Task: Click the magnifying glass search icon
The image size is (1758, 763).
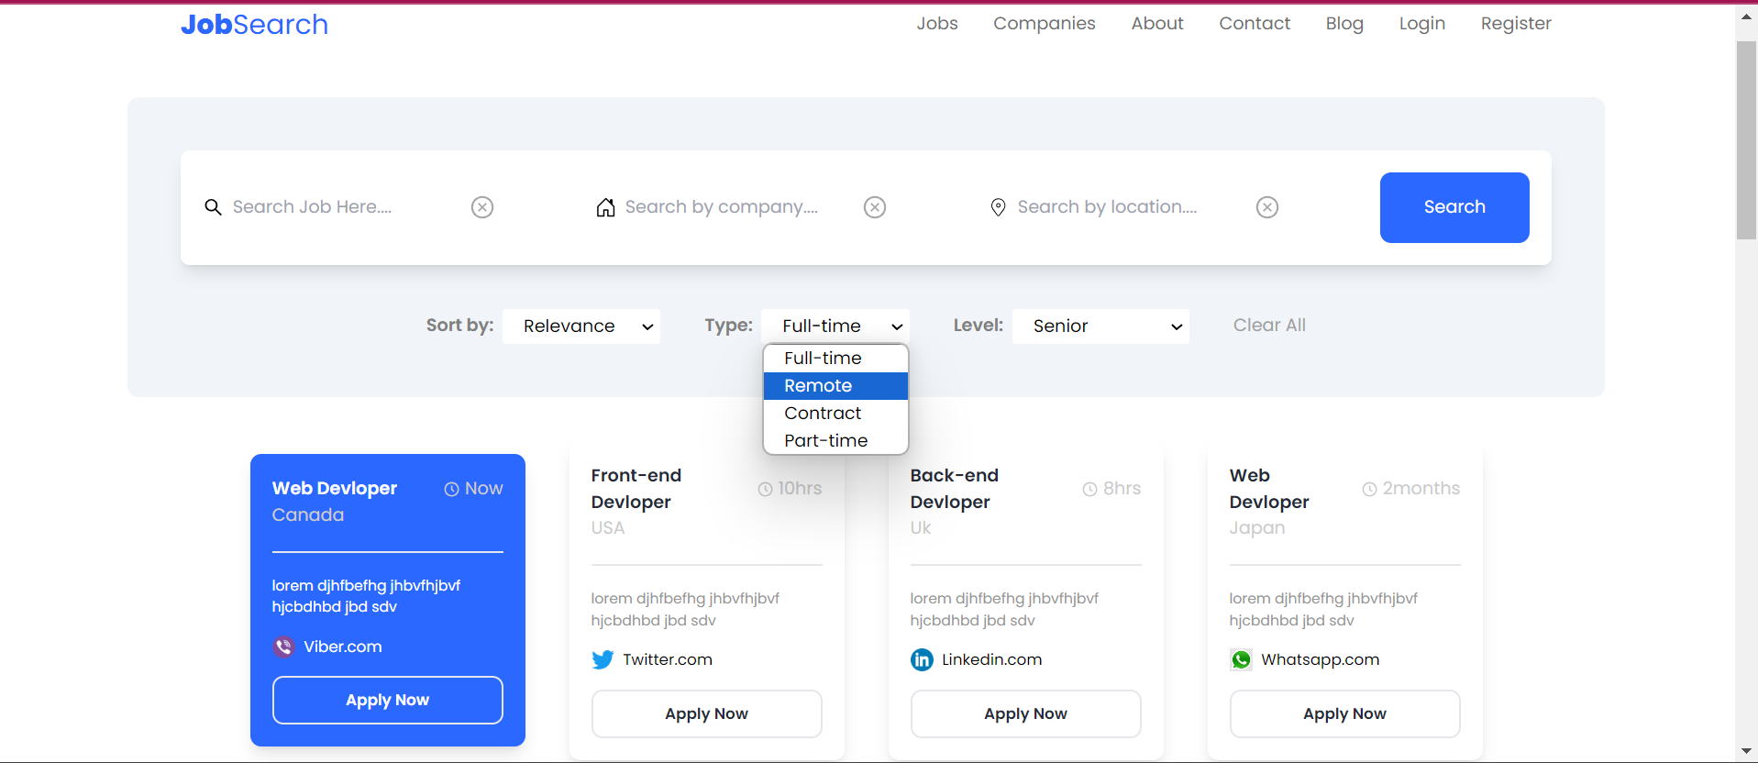Action: point(213,207)
